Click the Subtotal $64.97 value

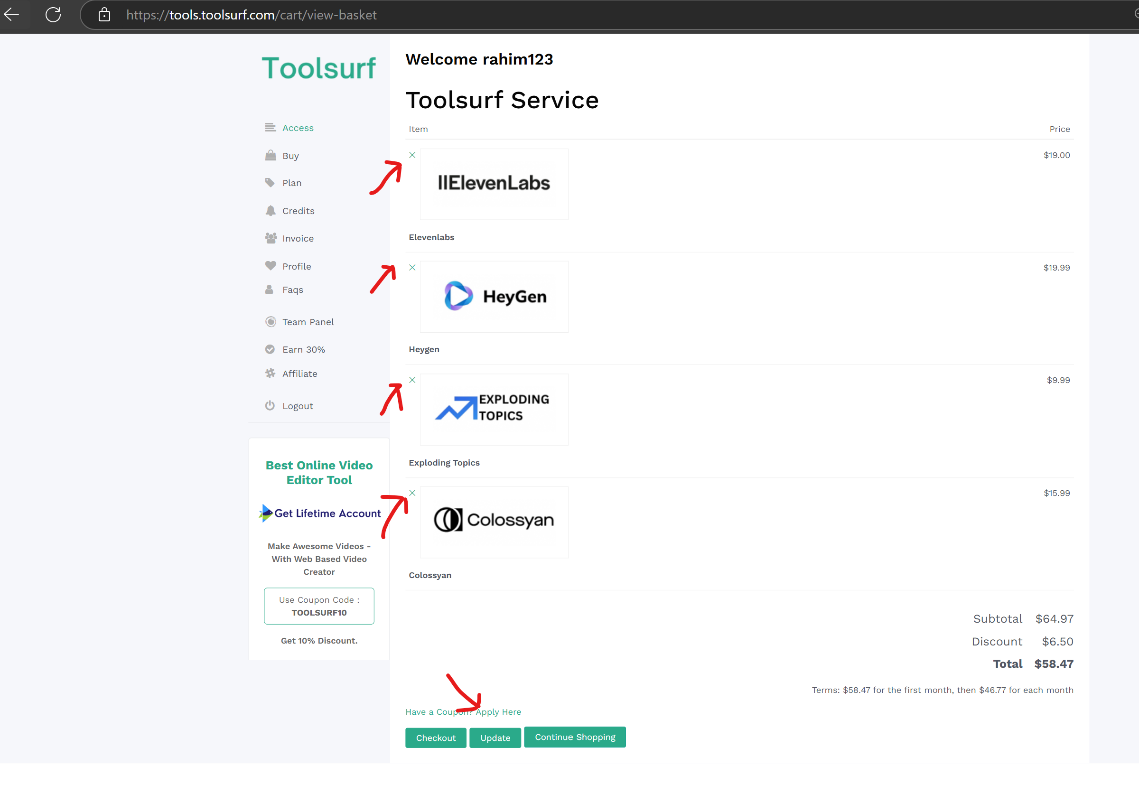click(1054, 619)
